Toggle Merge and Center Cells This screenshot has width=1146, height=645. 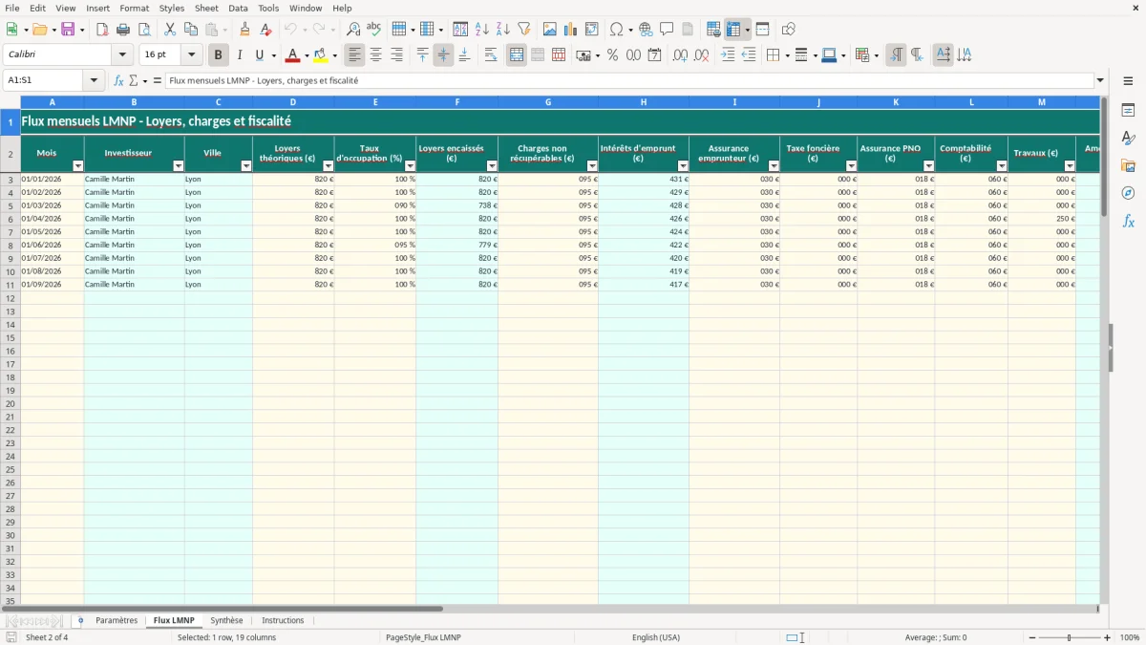click(517, 55)
